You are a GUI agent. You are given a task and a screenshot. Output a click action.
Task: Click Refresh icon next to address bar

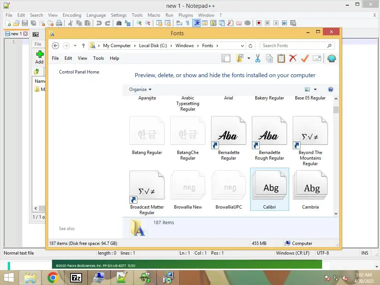250,46
